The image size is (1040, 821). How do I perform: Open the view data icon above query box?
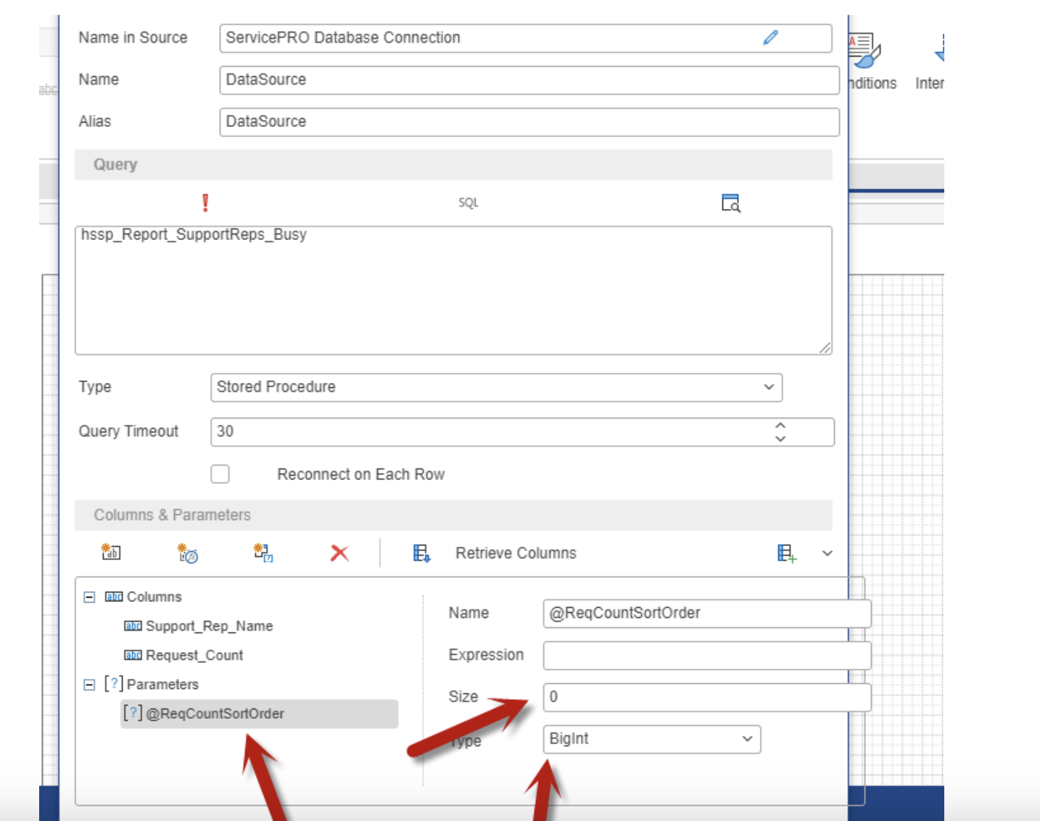pyautogui.click(x=730, y=203)
